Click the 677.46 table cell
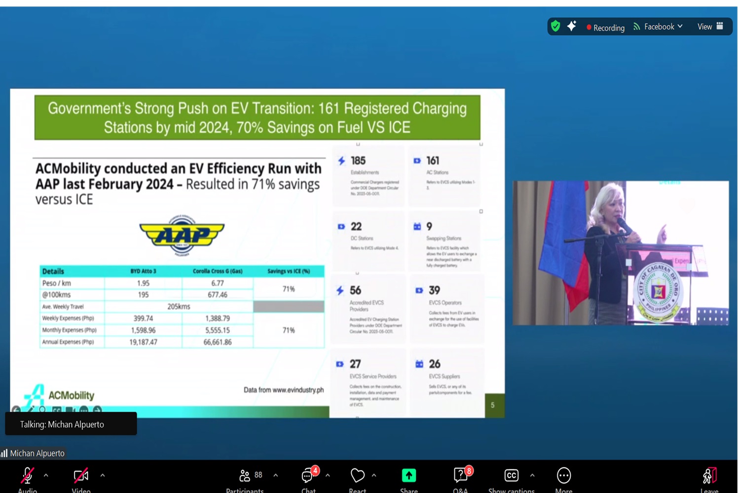740x493 pixels. 218,294
